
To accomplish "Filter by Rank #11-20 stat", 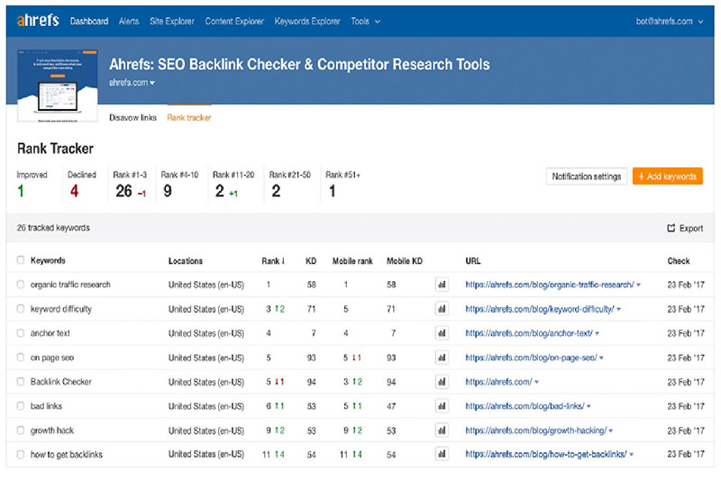I will coord(233,185).
